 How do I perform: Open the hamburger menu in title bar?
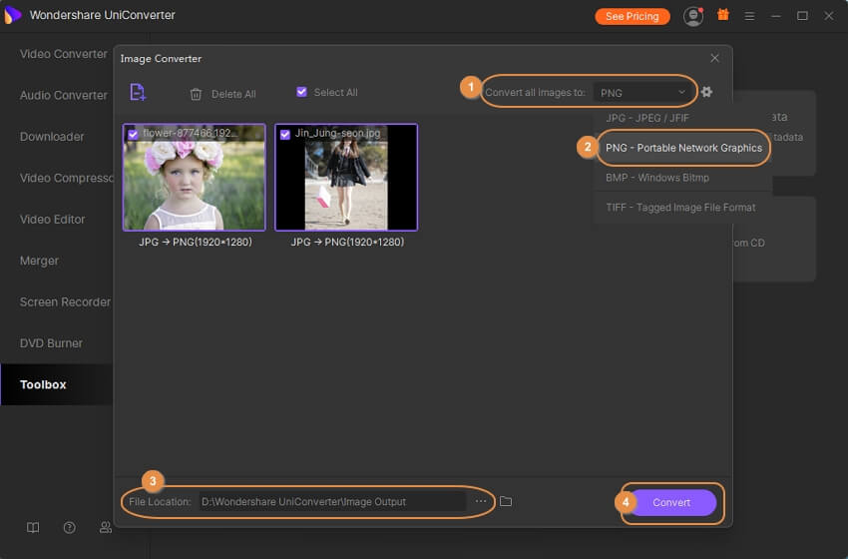click(749, 16)
